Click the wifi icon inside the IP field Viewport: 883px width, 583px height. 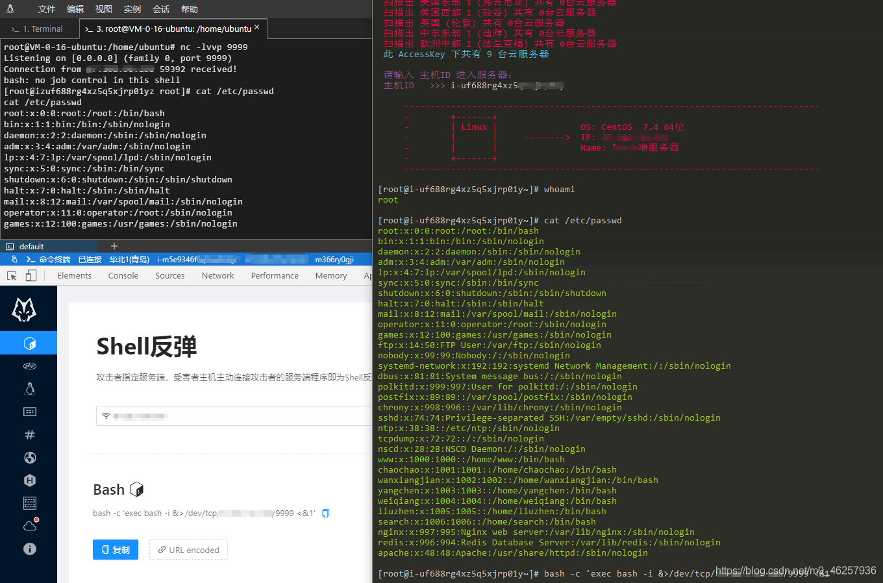point(106,416)
